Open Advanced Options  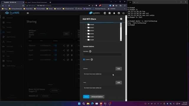97,97
